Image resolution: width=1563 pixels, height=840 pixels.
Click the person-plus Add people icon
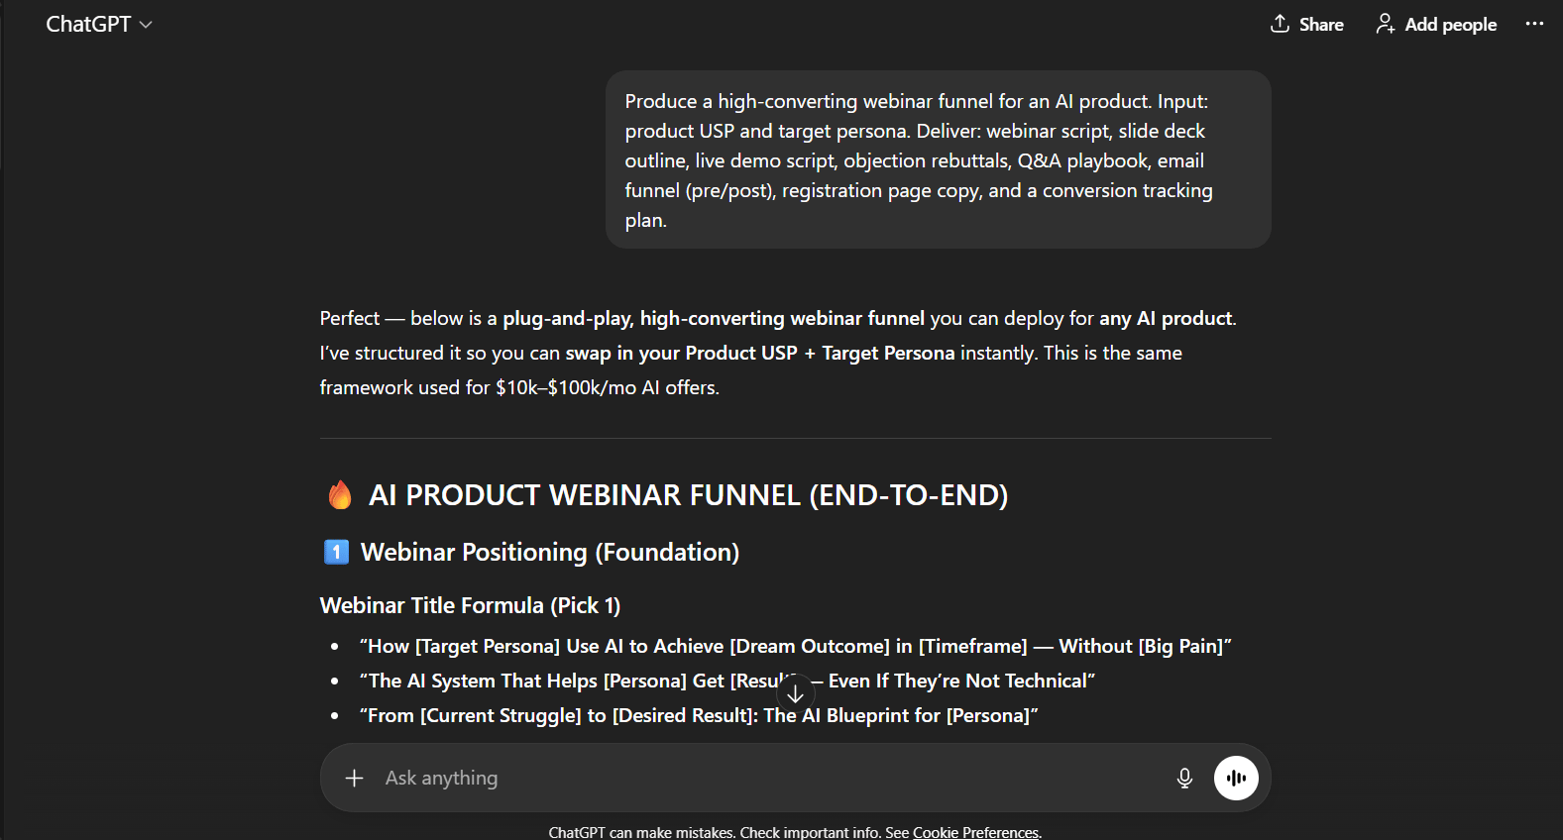(x=1385, y=24)
